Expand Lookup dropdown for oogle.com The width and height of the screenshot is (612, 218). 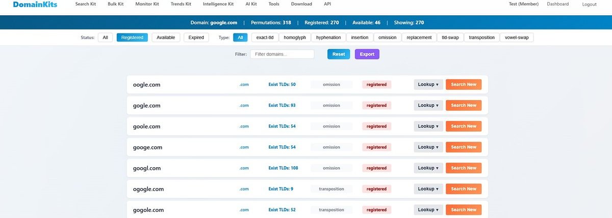pyautogui.click(x=428, y=84)
